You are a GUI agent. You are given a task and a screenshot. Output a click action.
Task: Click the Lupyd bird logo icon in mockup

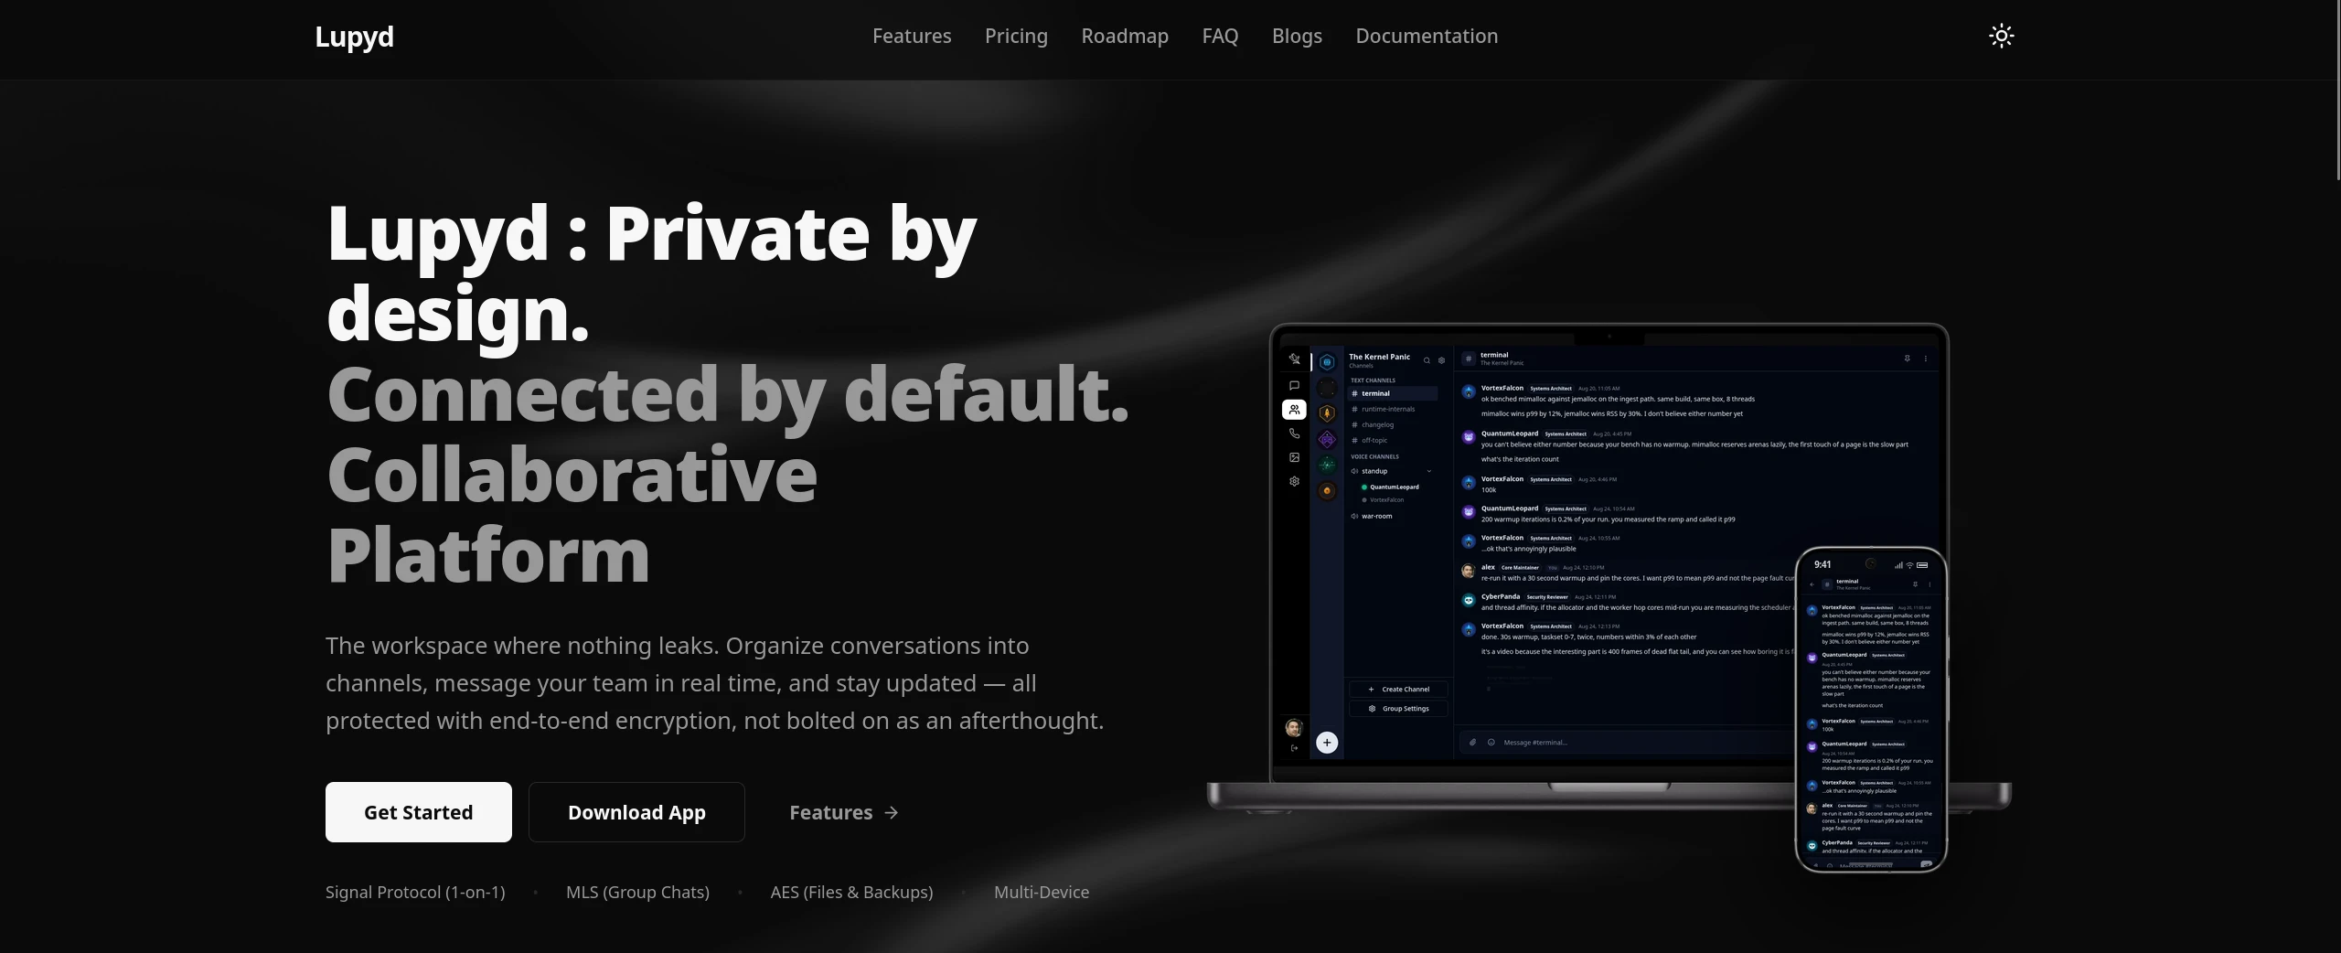coord(1294,359)
